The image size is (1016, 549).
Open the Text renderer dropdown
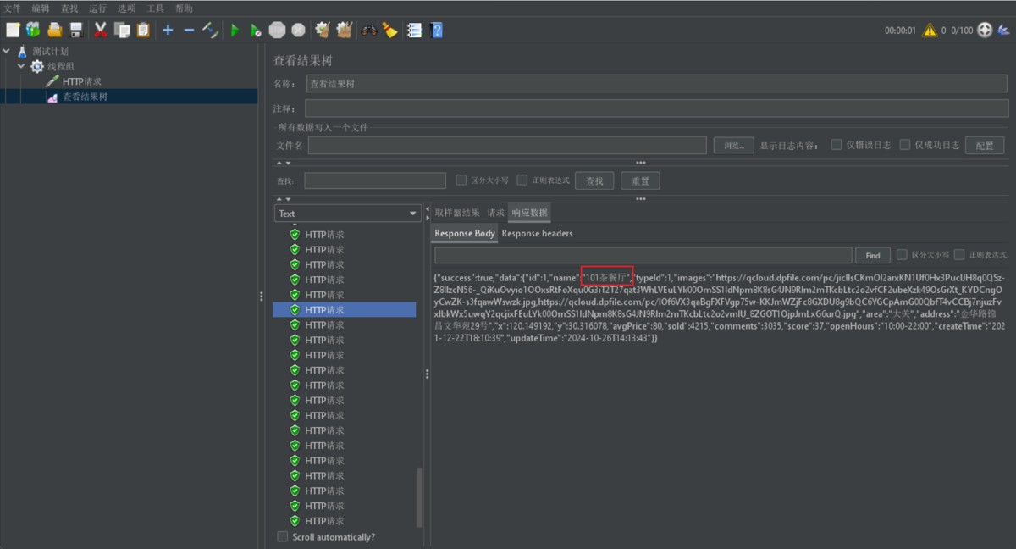point(347,213)
